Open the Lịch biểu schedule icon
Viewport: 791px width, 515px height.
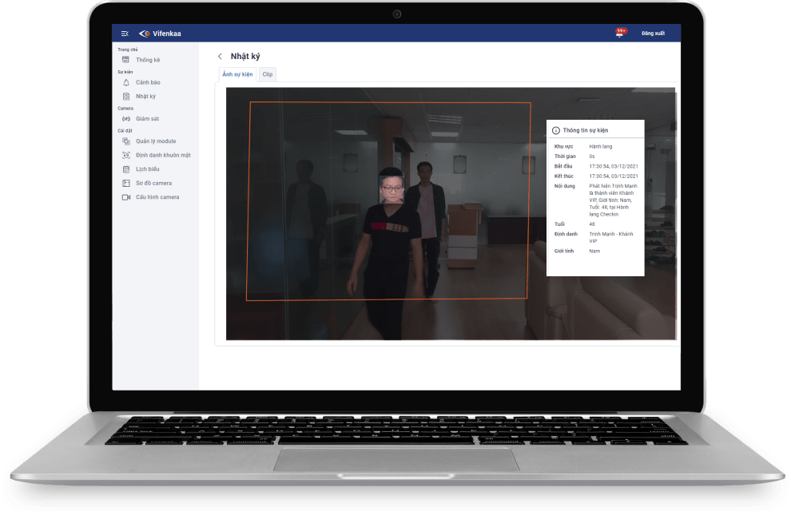point(125,169)
